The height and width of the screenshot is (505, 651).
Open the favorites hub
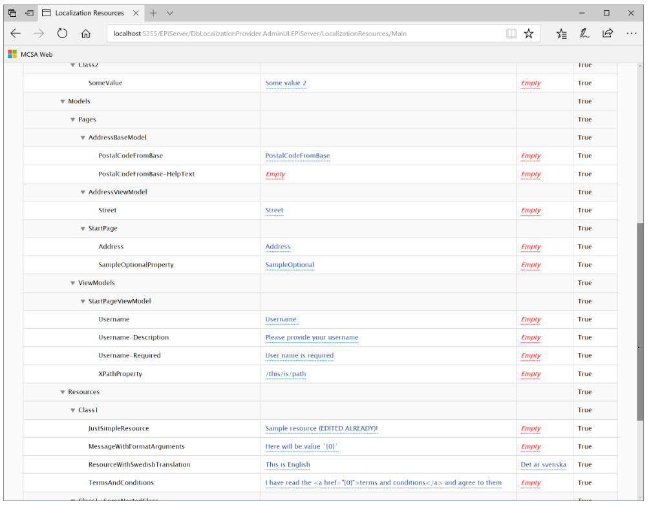coord(561,34)
